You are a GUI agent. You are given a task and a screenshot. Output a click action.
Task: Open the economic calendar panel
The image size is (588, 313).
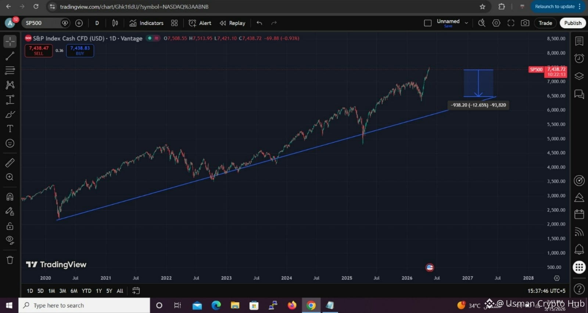pos(579,214)
